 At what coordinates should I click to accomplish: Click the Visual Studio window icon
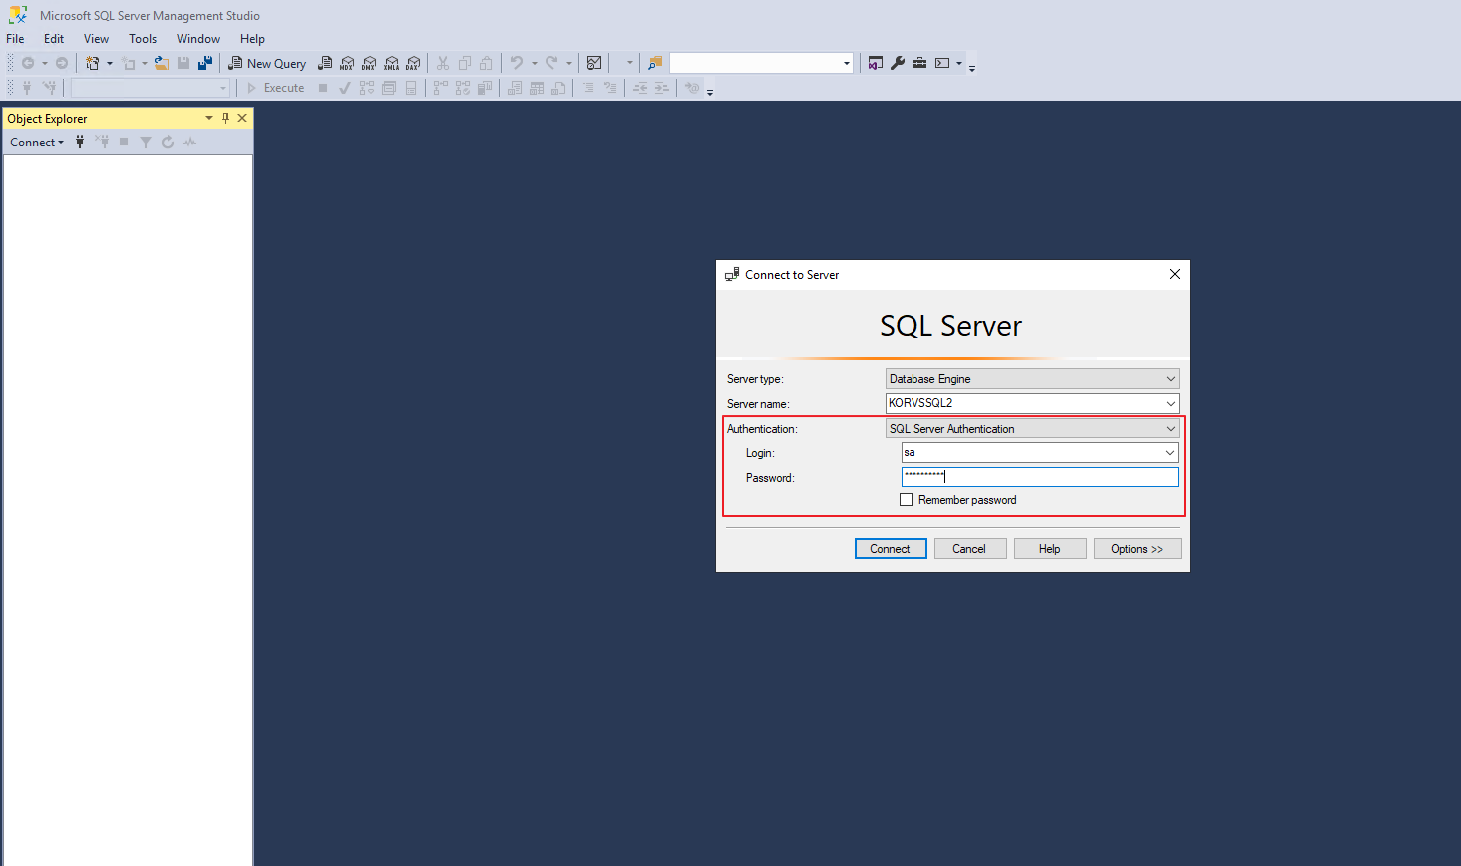pos(876,63)
